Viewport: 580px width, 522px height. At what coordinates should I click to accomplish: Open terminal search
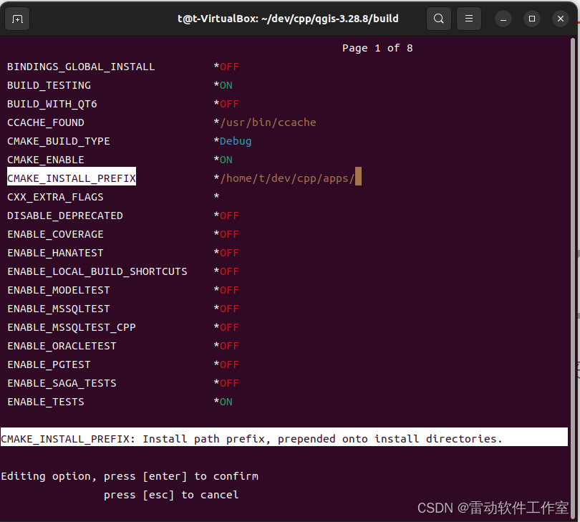click(439, 19)
